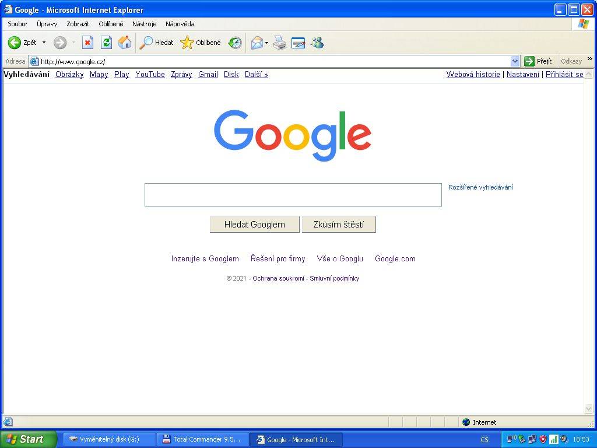This screenshot has width=597, height=448.
Task: Open the Hledat search pane in the toolbar
Action: pyautogui.click(x=156, y=43)
